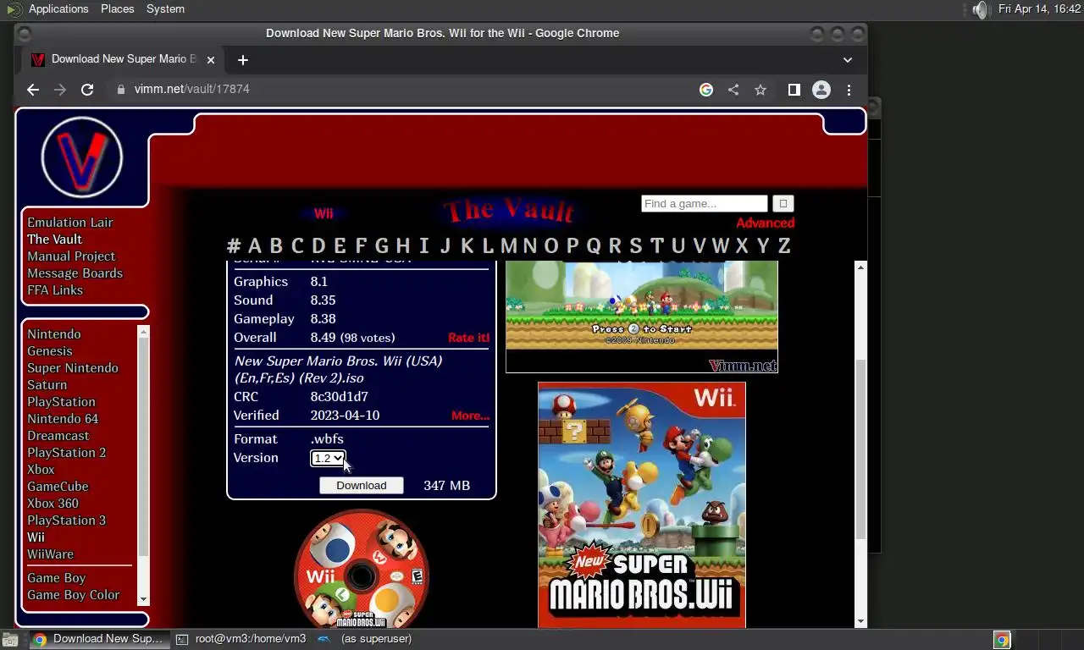The width and height of the screenshot is (1084, 650).
Task: Open the Version dropdown showing 1.2
Action: (328, 458)
